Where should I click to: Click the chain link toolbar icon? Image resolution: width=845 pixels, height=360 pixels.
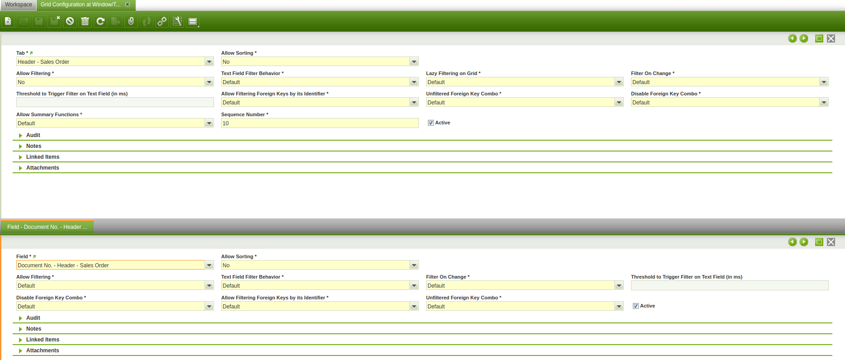tap(162, 21)
